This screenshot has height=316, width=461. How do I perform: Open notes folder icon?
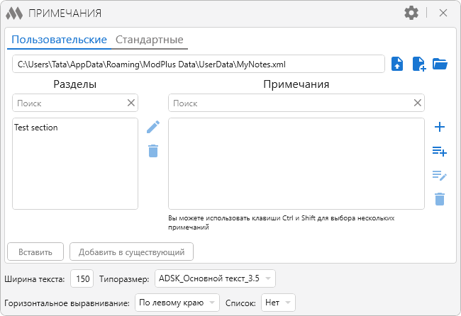click(440, 64)
